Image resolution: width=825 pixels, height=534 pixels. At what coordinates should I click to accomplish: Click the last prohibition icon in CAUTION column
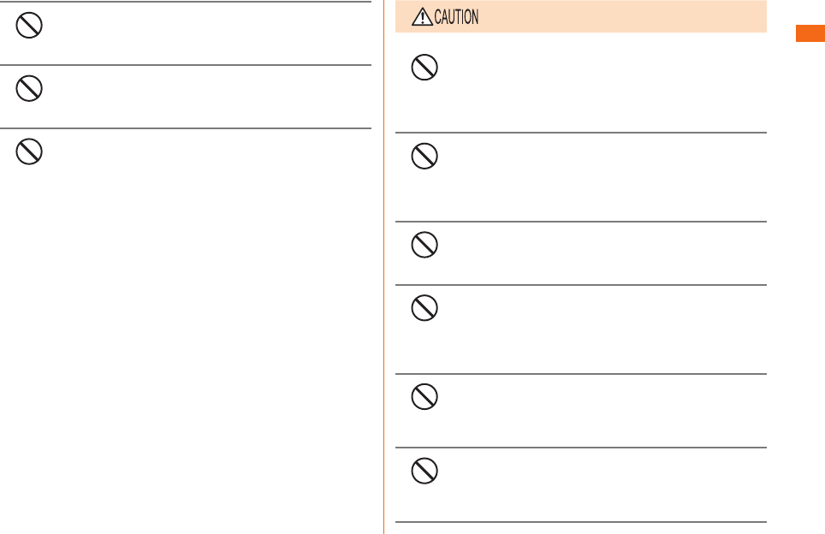[424, 471]
